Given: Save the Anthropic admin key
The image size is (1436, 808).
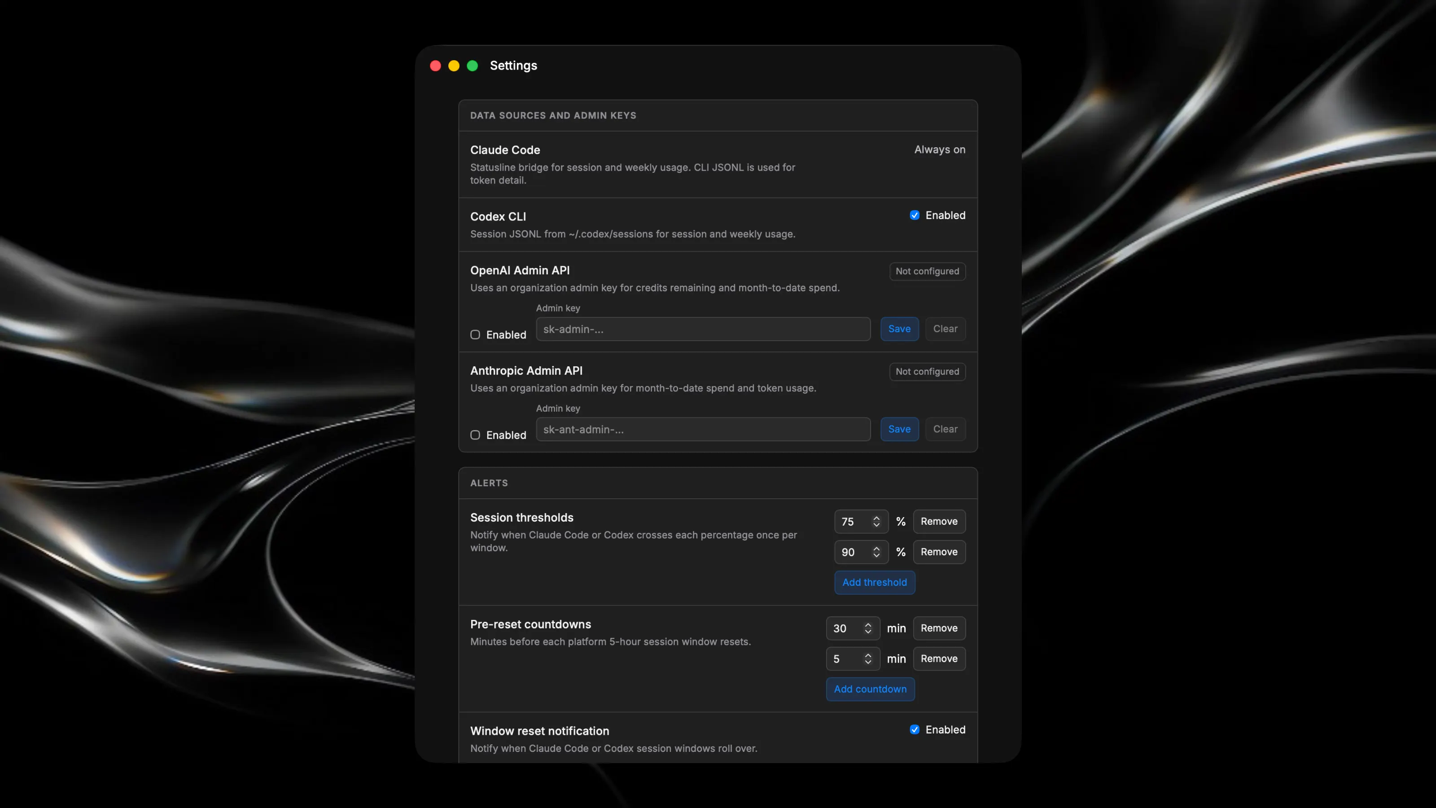Looking at the screenshot, I should (899, 430).
